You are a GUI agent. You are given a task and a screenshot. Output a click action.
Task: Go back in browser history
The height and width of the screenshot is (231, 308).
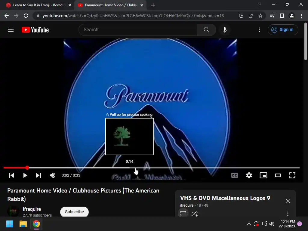[7, 16]
